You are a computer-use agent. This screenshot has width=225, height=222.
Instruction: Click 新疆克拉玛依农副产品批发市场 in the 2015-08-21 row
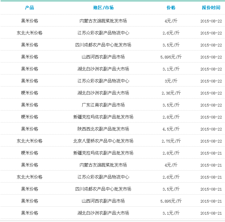click(103, 153)
